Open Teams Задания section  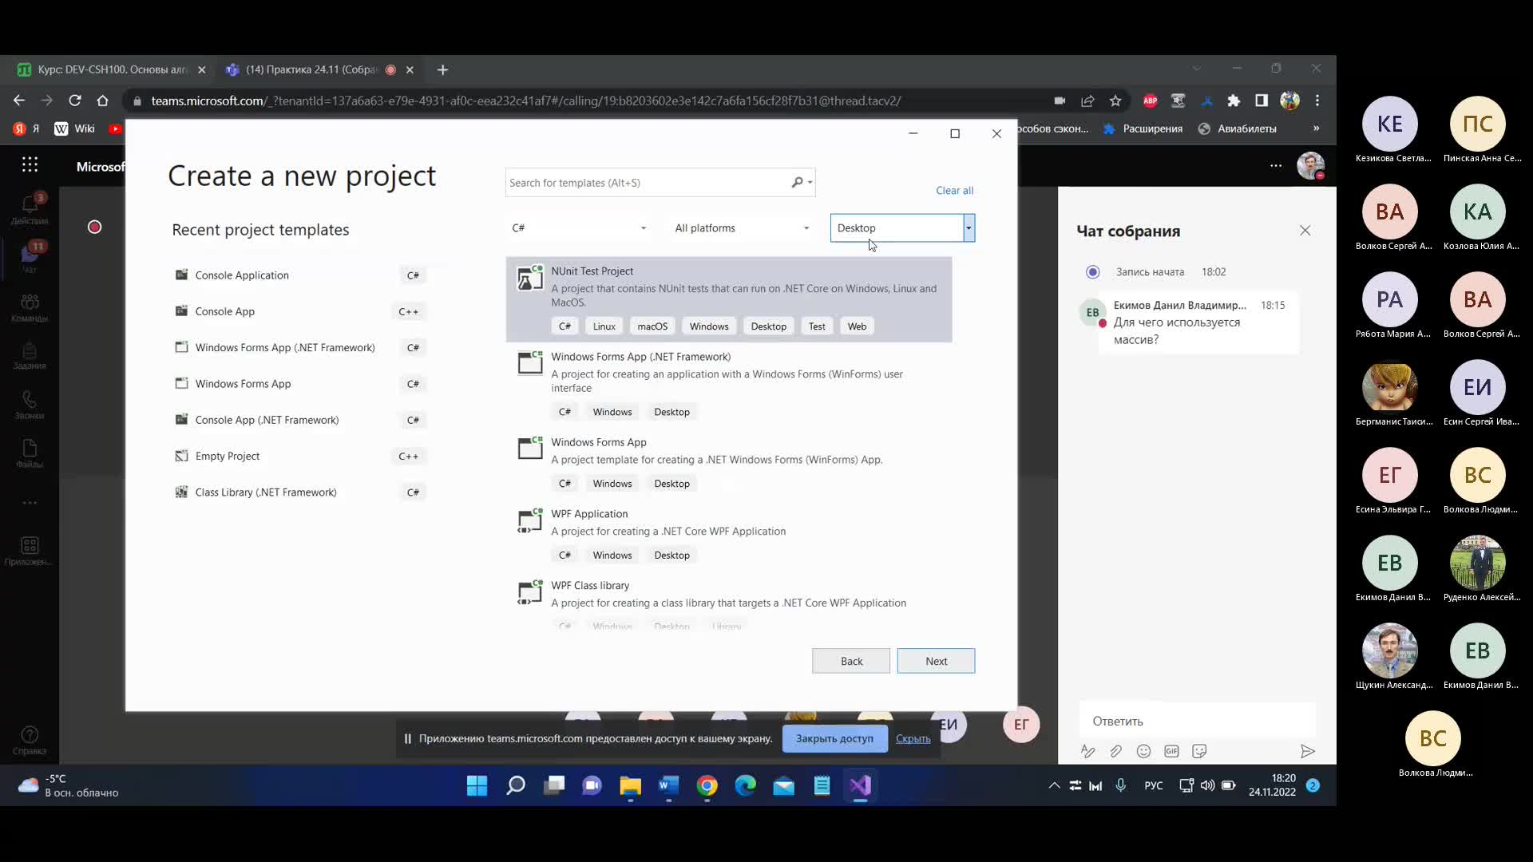point(30,356)
